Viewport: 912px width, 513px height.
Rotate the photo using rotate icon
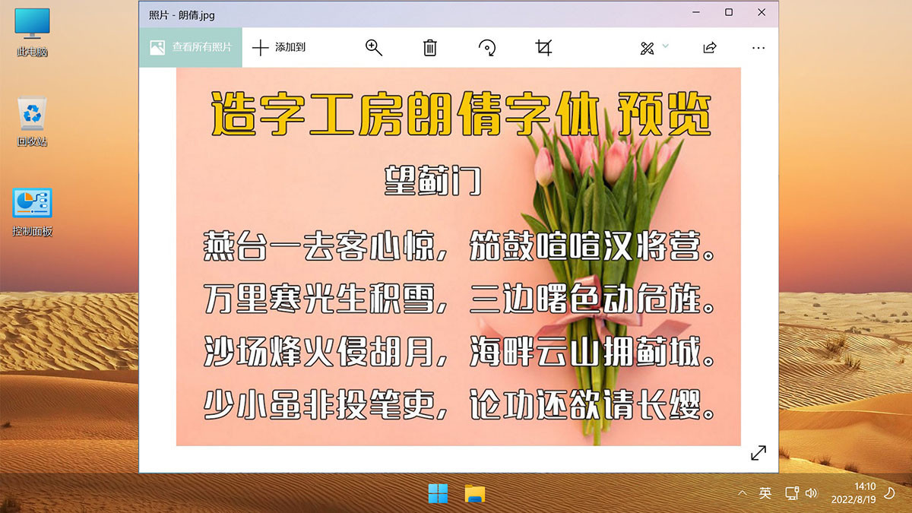(487, 48)
